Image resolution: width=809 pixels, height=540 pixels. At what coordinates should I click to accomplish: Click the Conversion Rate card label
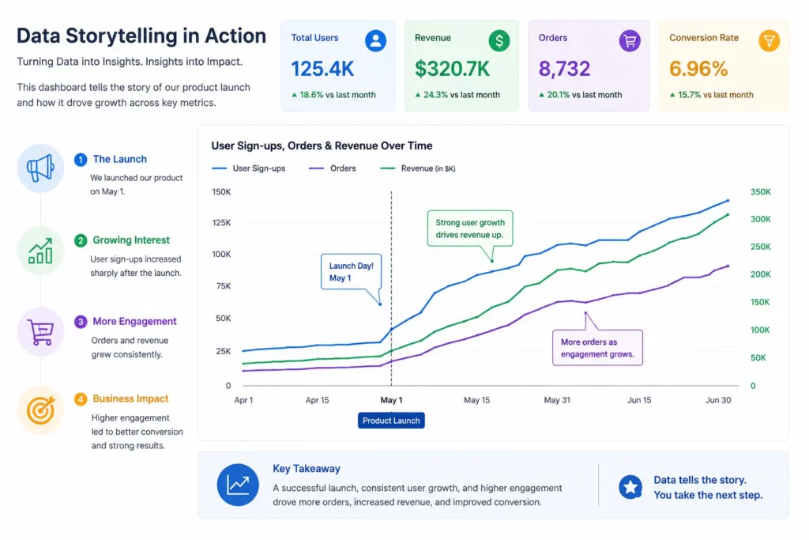pyautogui.click(x=704, y=38)
